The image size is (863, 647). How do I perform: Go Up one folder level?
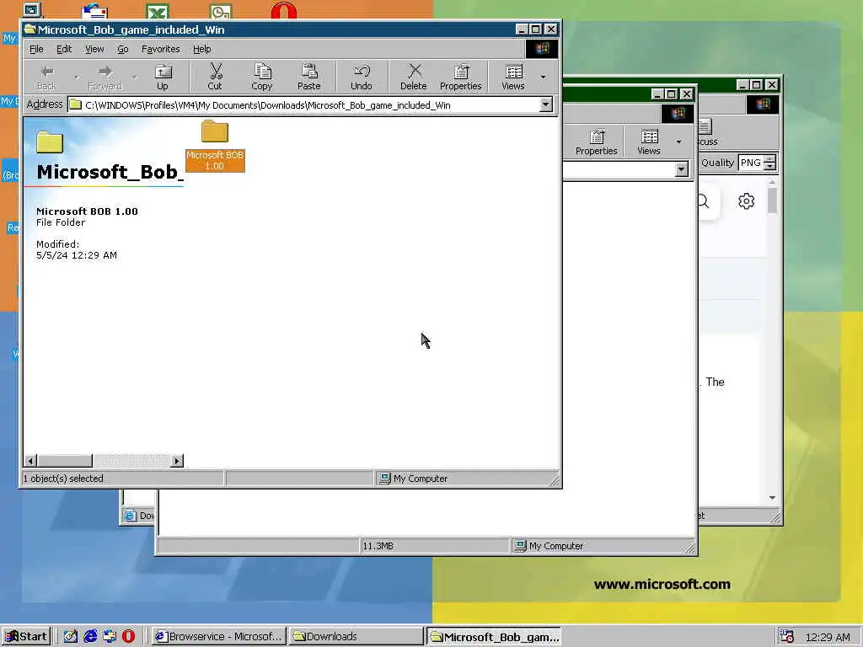pyautogui.click(x=163, y=77)
